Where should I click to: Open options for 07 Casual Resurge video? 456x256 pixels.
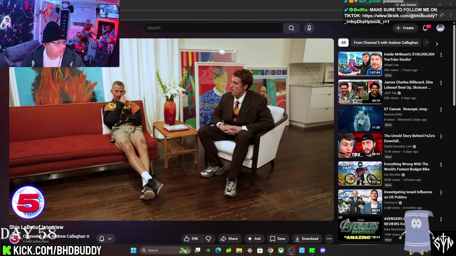point(441,110)
